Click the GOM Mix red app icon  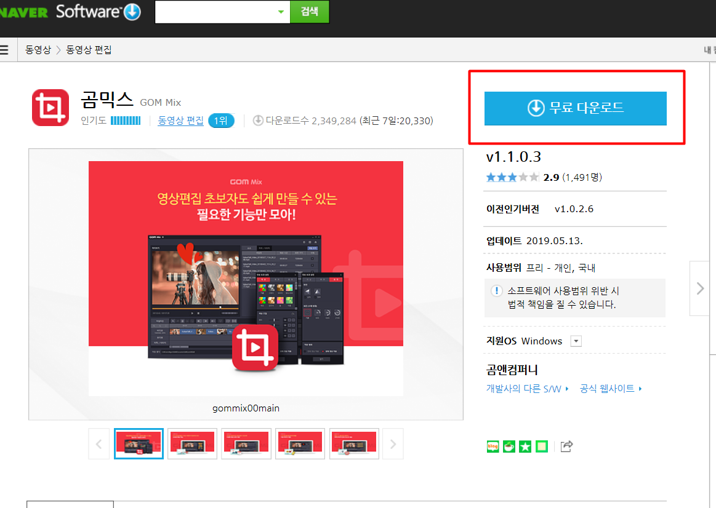[50, 108]
